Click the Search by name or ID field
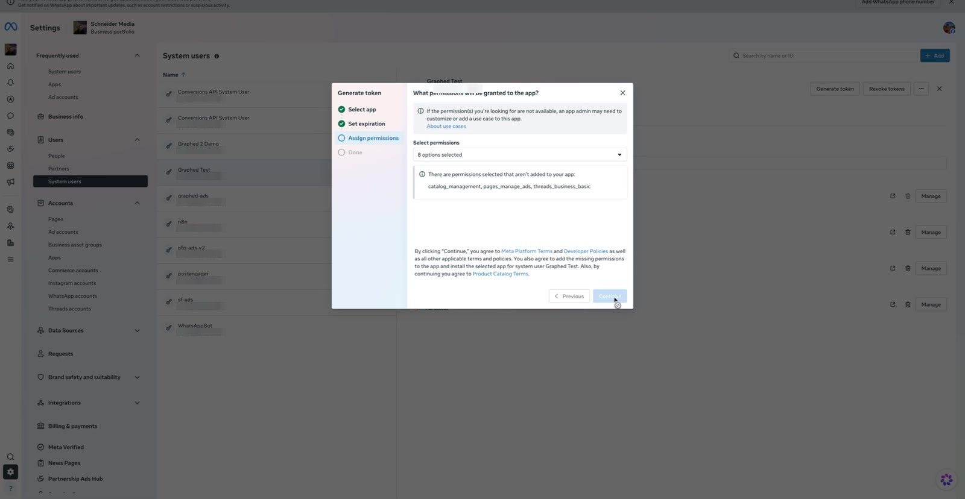965x499 pixels. pyautogui.click(x=823, y=55)
